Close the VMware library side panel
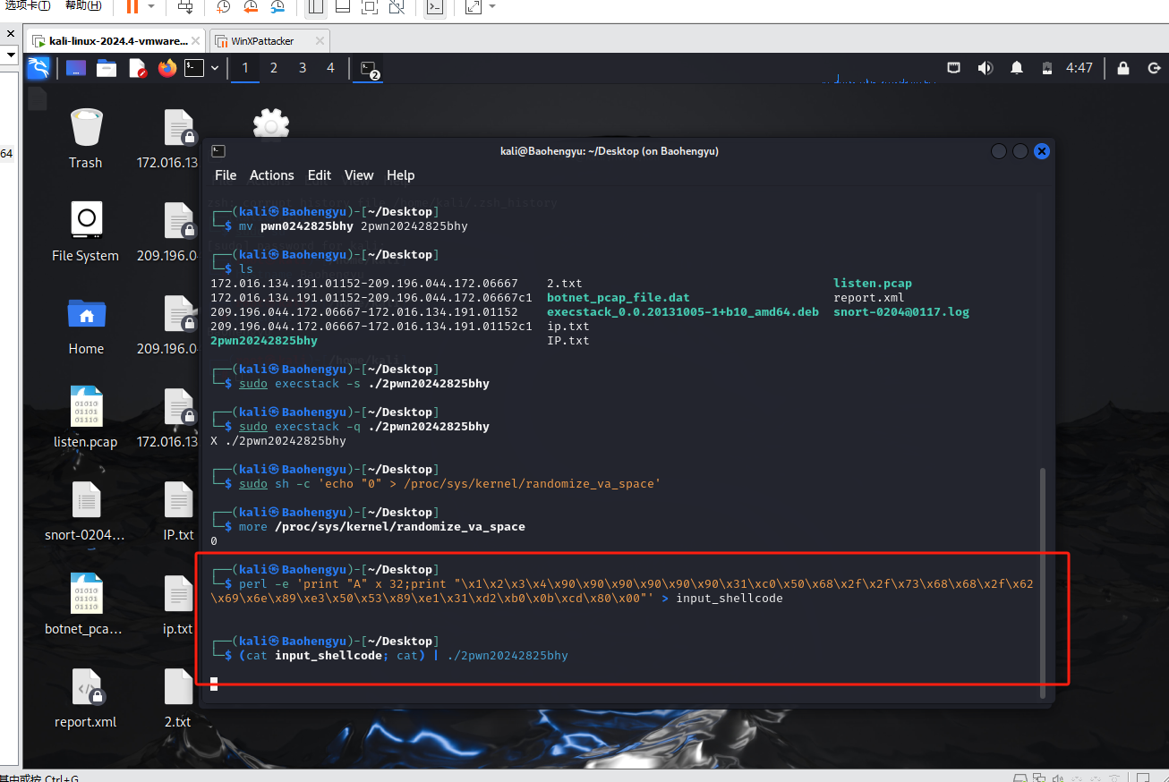Viewport: 1169px width, 782px height. pyautogui.click(x=11, y=33)
